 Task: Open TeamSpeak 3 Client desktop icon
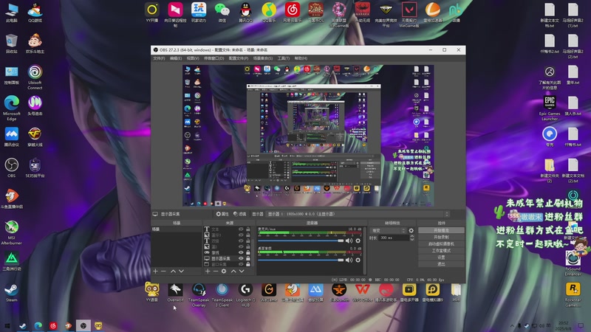click(x=222, y=294)
